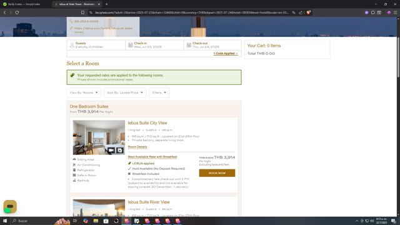Click the City View room photo

[99, 137]
